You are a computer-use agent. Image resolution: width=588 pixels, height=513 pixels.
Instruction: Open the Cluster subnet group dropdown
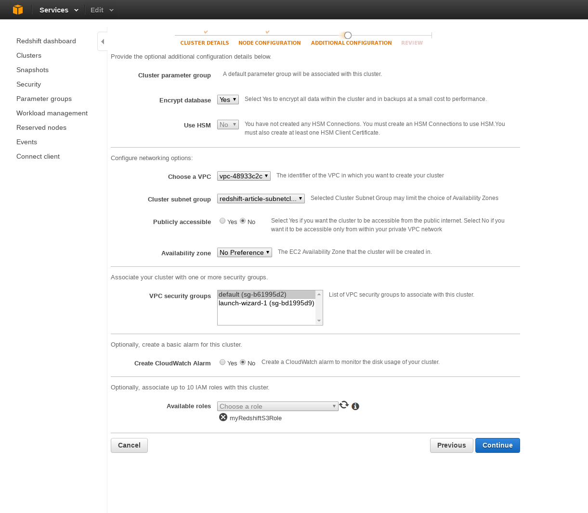261,199
